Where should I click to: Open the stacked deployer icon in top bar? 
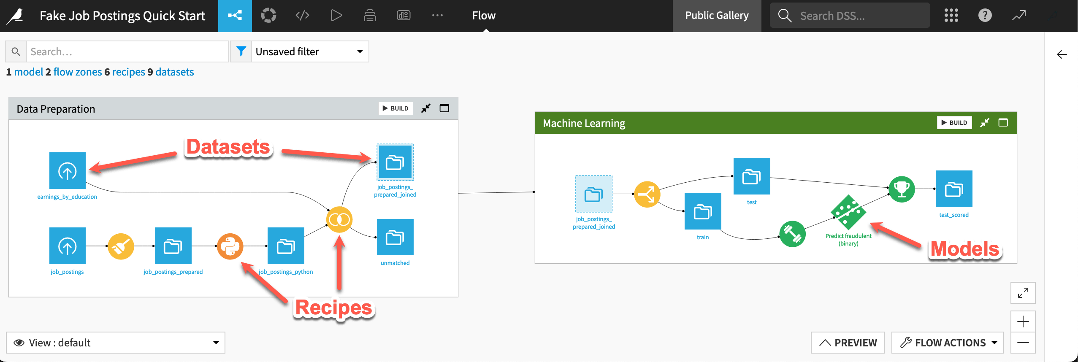click(370, 16)
